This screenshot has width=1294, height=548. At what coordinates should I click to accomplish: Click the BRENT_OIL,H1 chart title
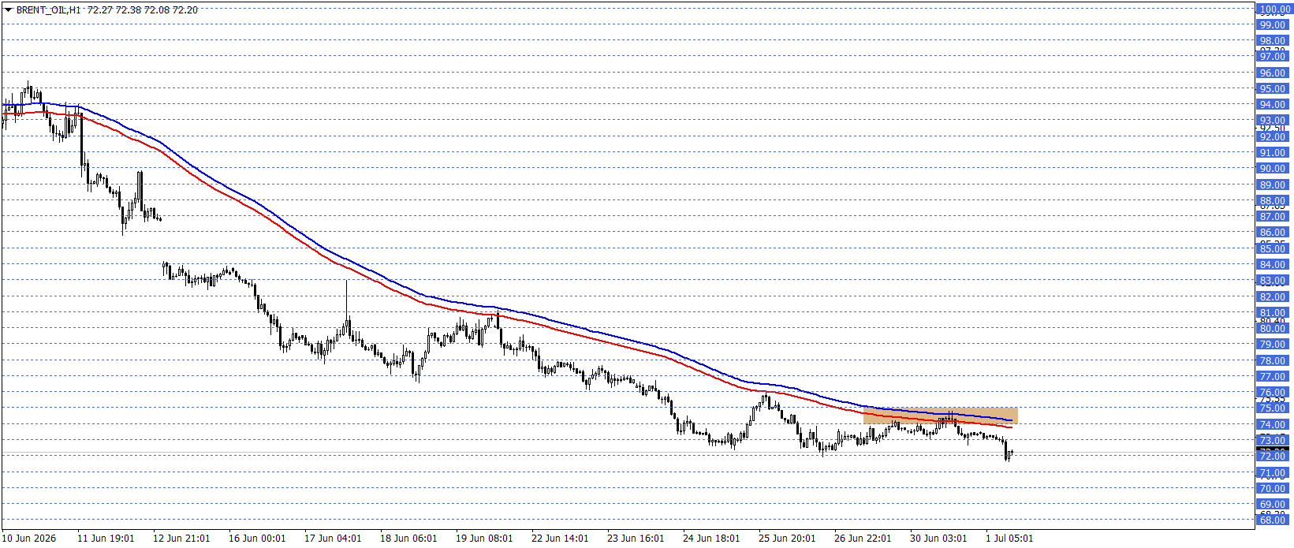49,10
